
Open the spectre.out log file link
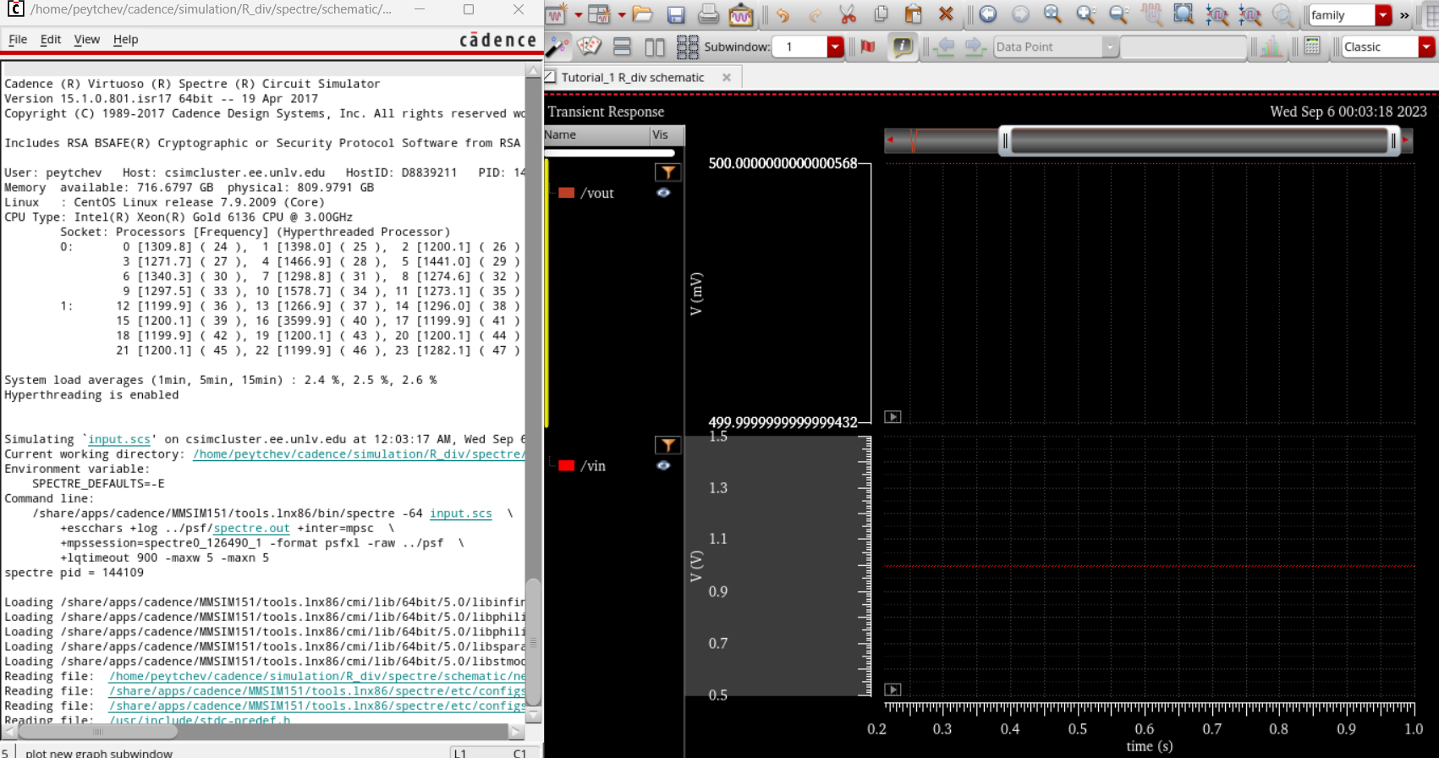coord(251,528)
